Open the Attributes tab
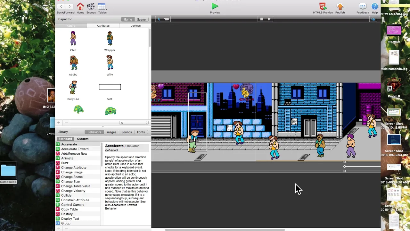 pyautogui.click(x=103, y=26)
